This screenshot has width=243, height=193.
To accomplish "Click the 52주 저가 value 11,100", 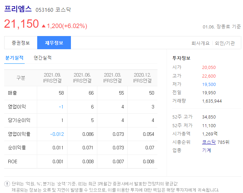I will (x=209, y=126).
